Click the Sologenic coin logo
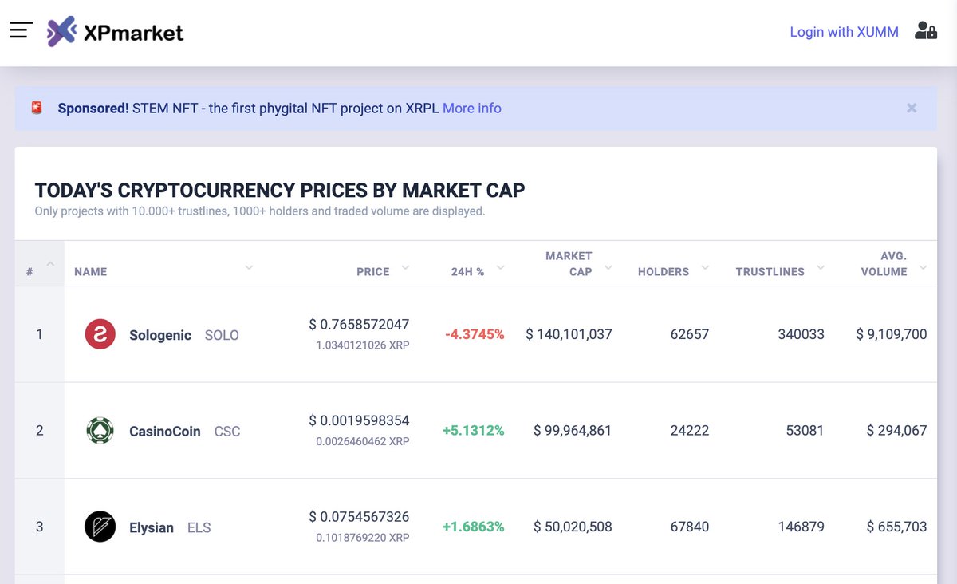957x584 pixels. click(100, 334)
